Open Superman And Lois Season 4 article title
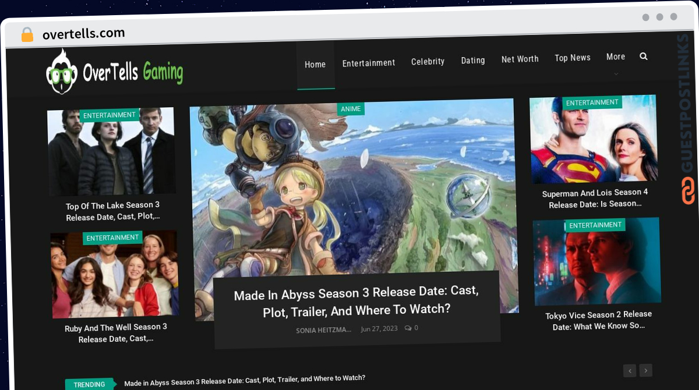This screenshot has width=699, height=390. tap(595, 198)
